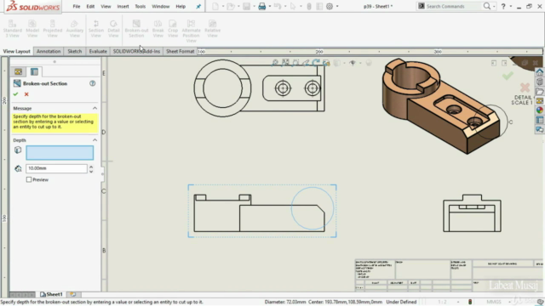Click the Model View tool
Screen dimensions: 545x306
pyautogui.click(x=32, y=29)
